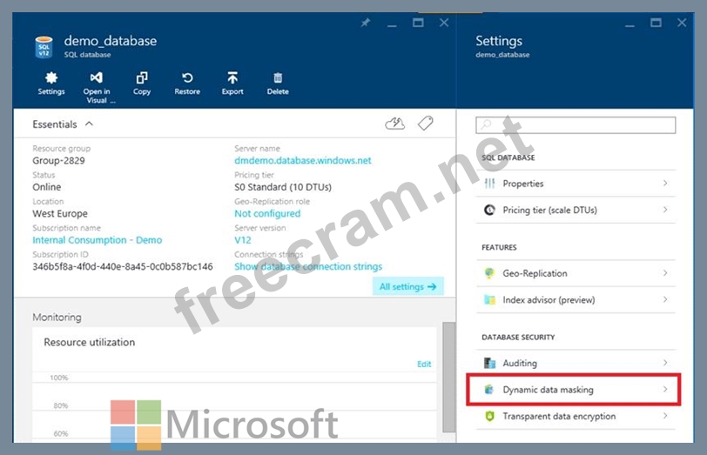The image size is (707, 455).
Task: Minimize the Settings blade
Action: pyautogui.click(x=630, y=24)
